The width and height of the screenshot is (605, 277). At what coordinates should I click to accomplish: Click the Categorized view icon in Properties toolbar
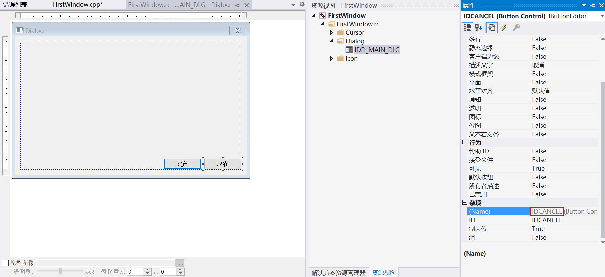click(x=467, y=28)
